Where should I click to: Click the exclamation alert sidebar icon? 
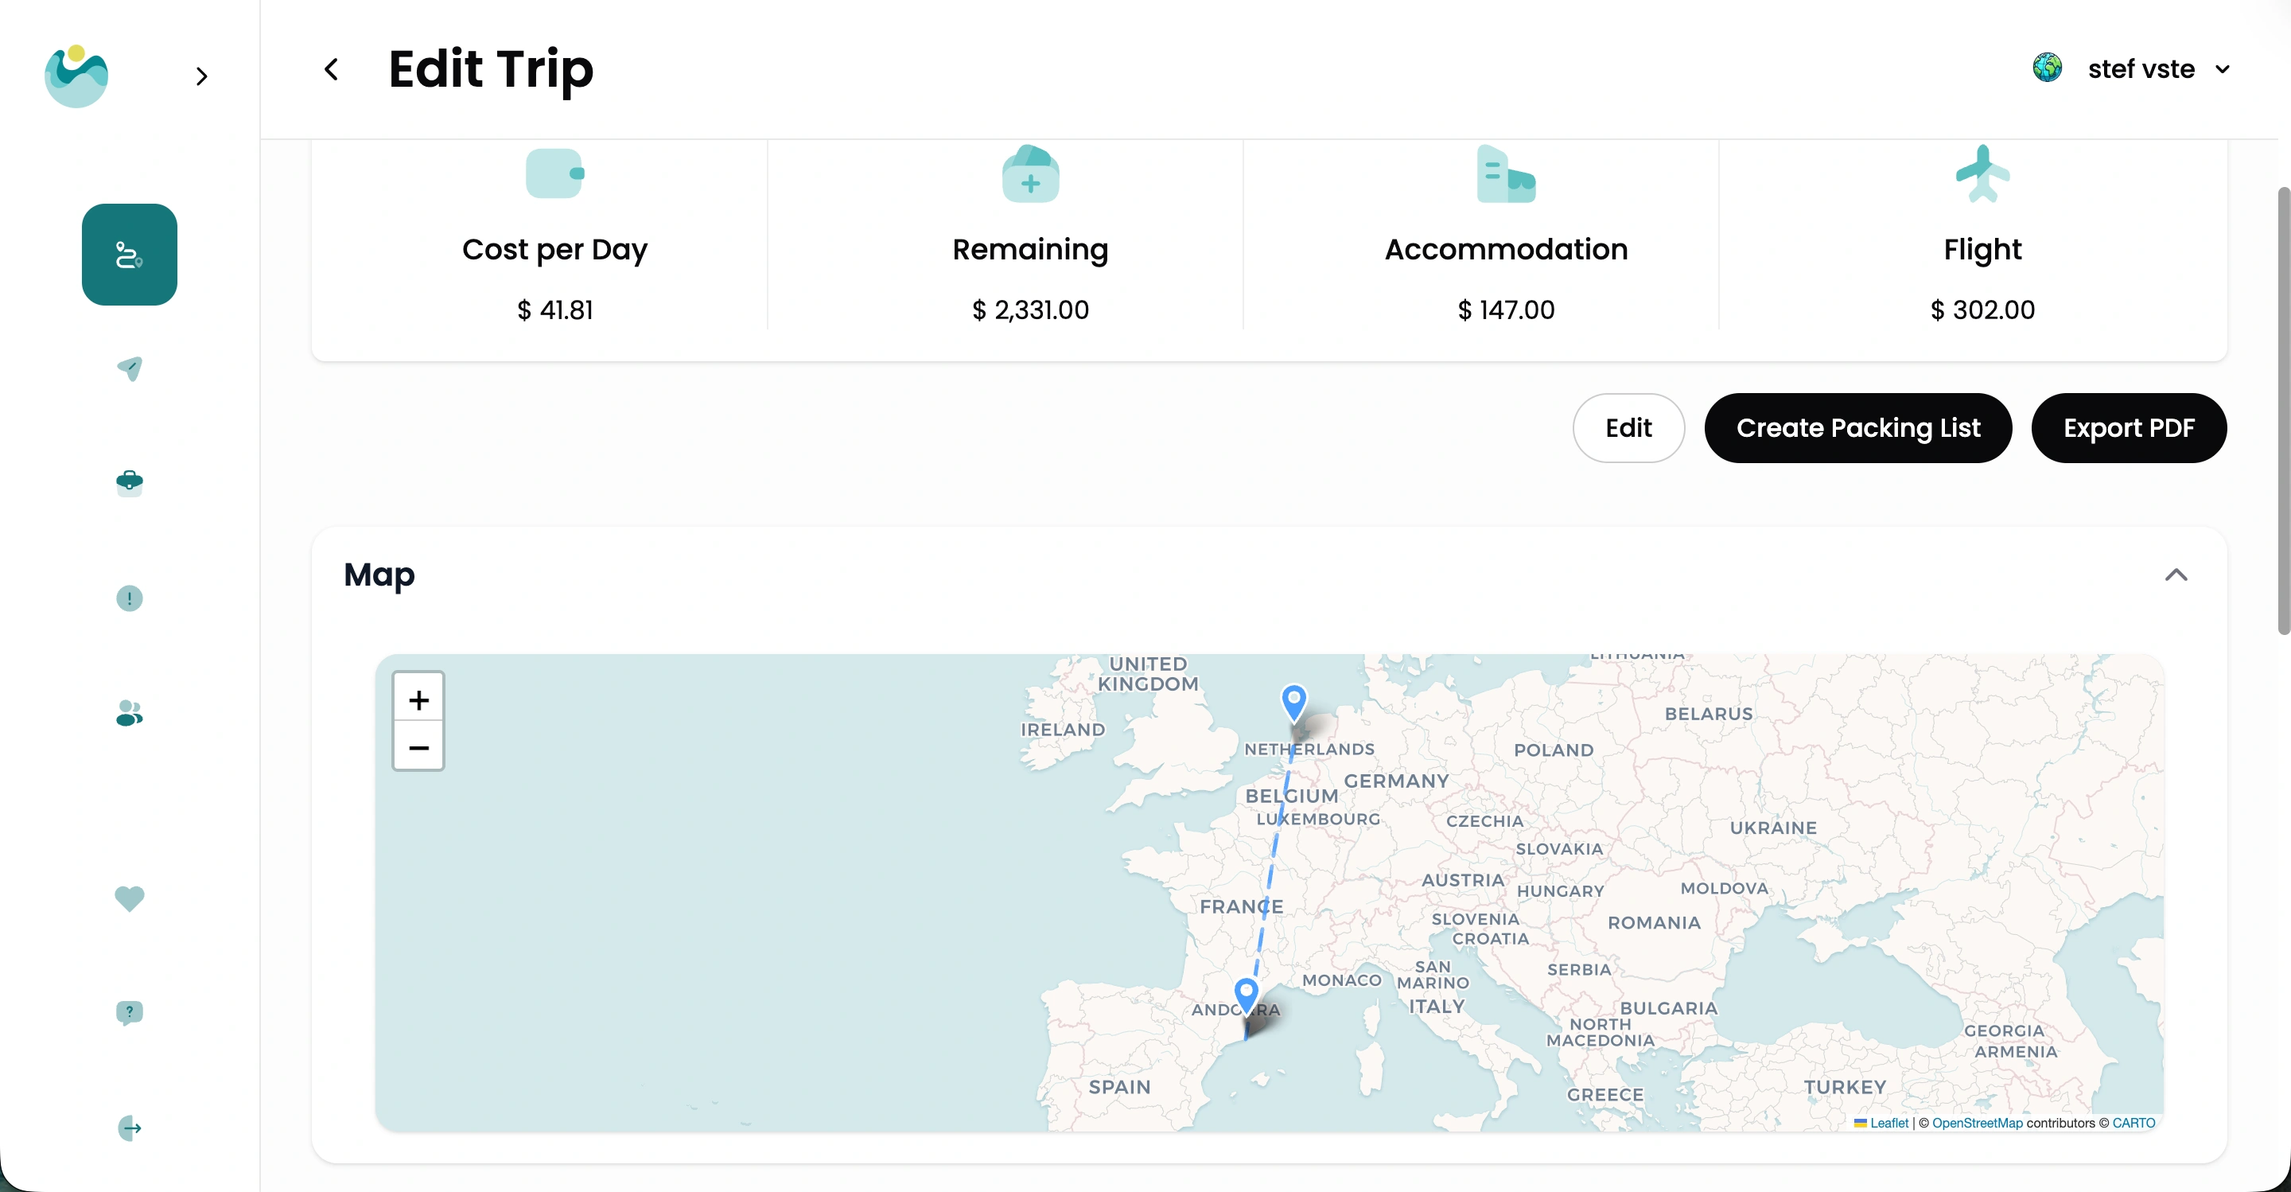pyautogui.click(x=130, y=598)
